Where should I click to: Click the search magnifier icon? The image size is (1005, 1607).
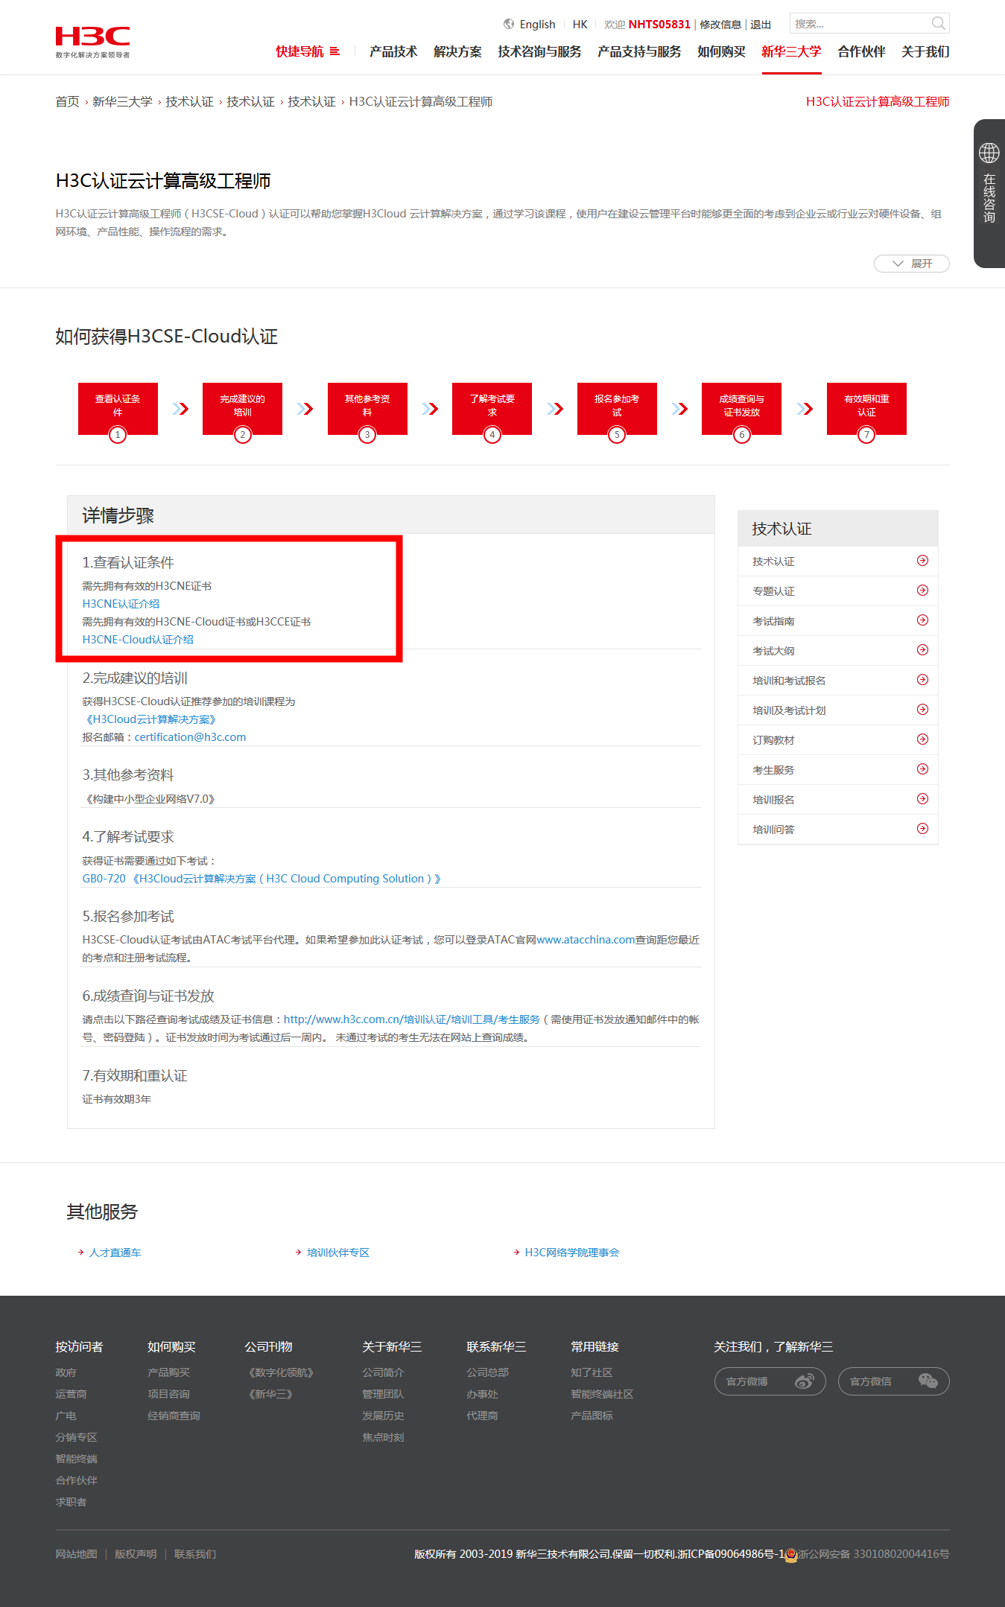point(939,24)
